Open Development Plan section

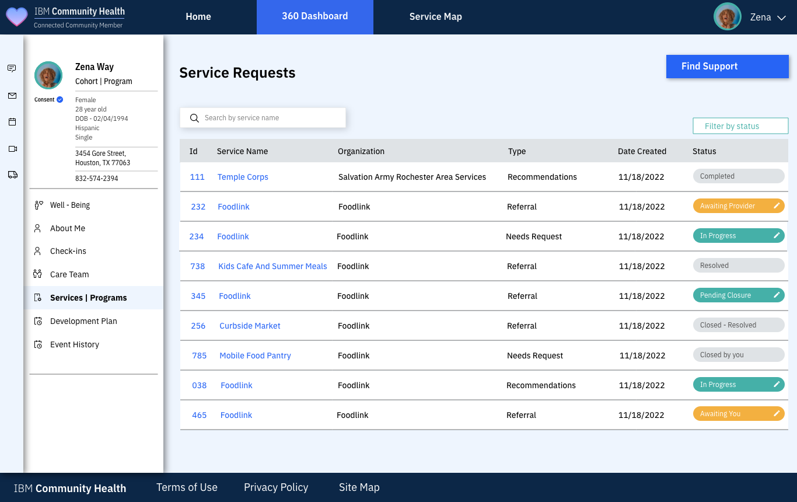(x=83, y=321)
